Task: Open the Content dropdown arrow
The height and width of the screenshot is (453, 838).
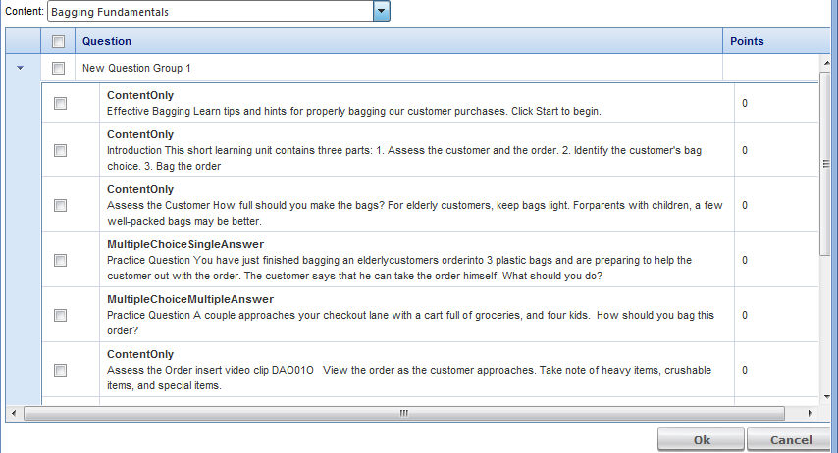Action: (x=381, y=11)
